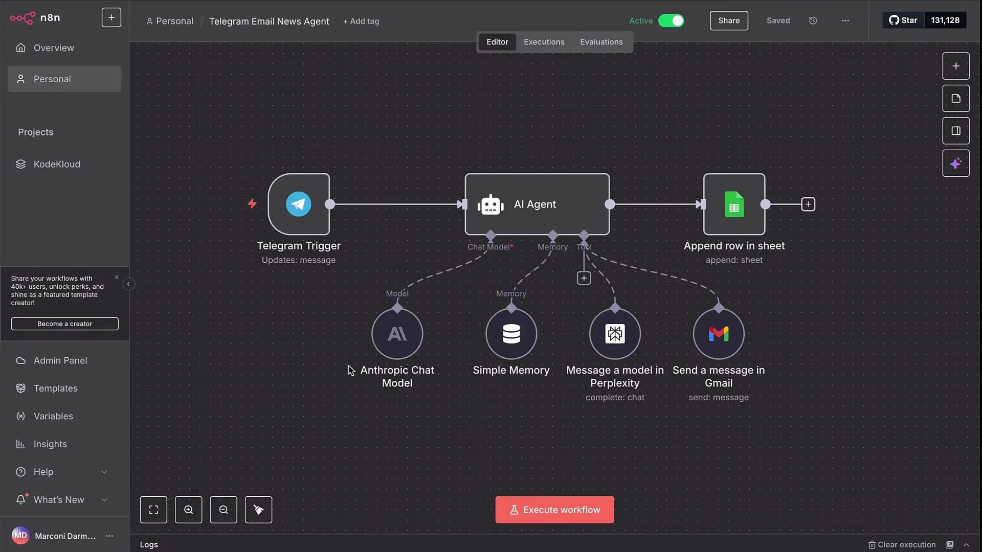The width and height of the screenshot is (982, 552).
Task: Open the Perplexity message node
Action: [615, 334]
